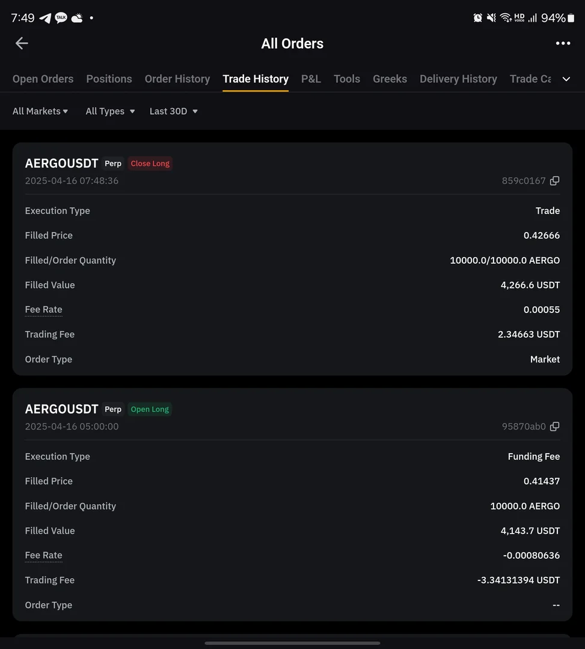
Task: Expand the All Markets filter
Action: (40, 111)
